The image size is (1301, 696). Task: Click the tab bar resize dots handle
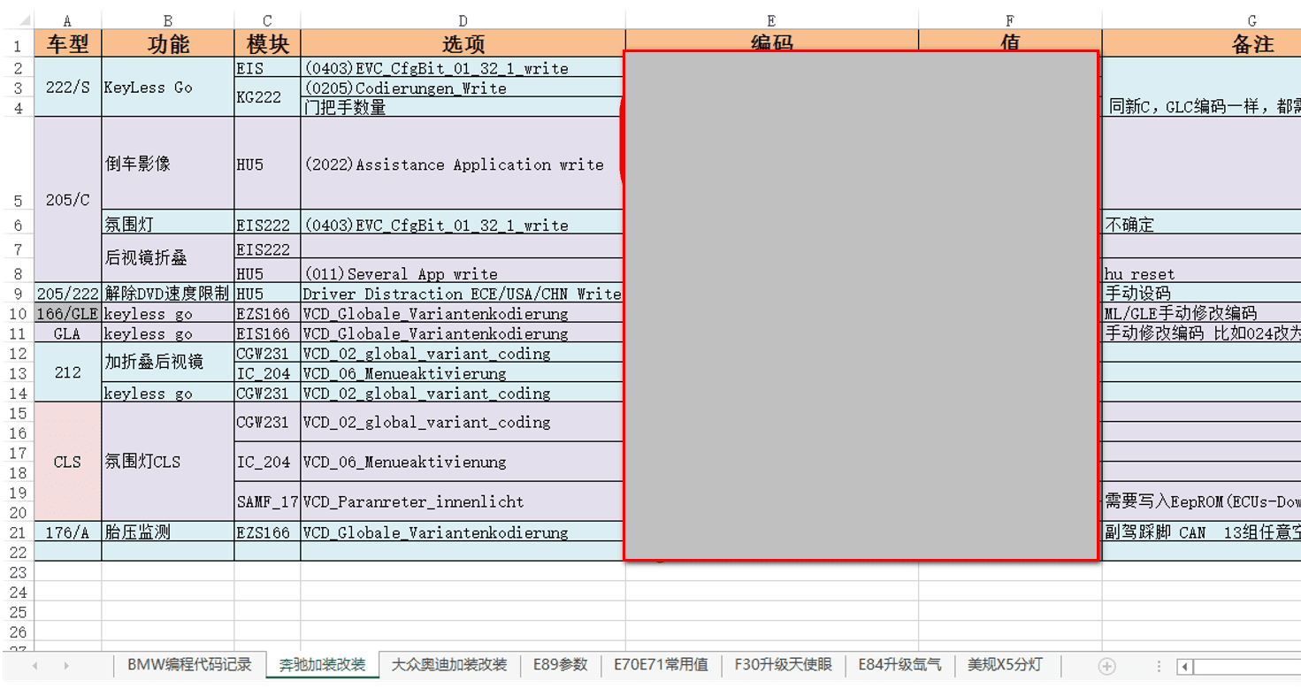pos(1159,666)
